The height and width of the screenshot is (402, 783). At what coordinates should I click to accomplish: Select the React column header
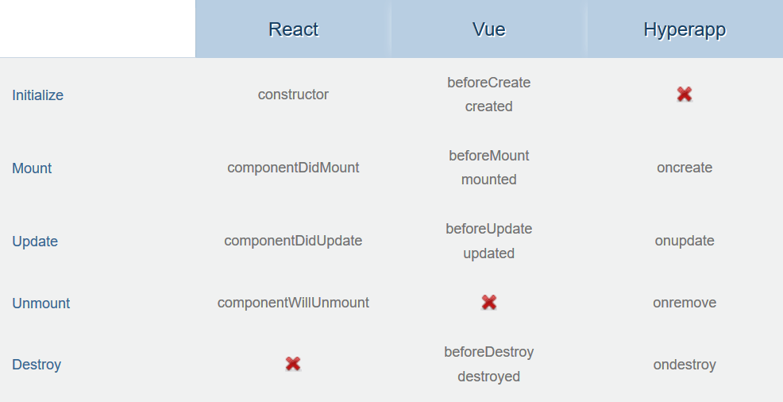[x=293, y=29]
